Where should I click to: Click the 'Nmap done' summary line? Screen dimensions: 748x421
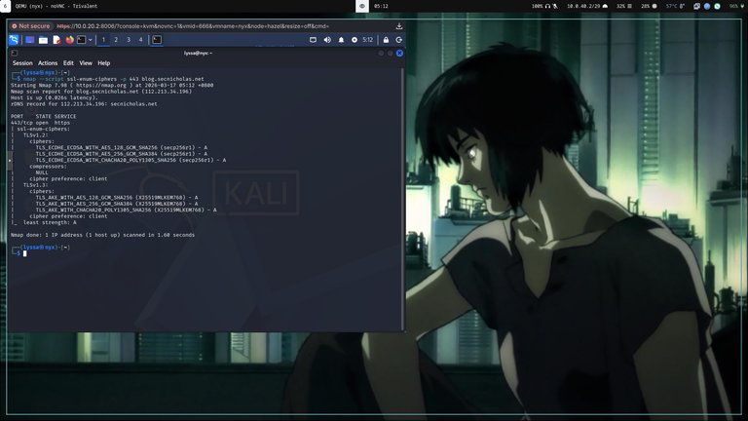click(102, 235)
